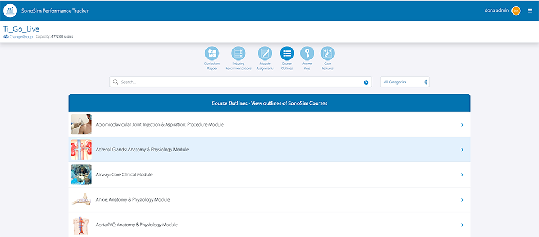Open the Curriculum Mapper icon
Image resolution: width=539 pixels, height=237 pixels.
212,53
